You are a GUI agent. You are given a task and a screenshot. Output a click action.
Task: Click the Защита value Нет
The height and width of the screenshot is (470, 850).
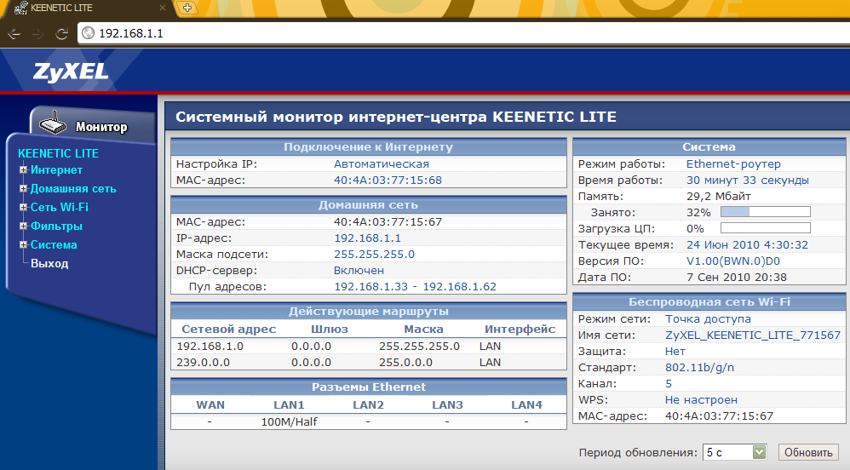click(675, 352)
